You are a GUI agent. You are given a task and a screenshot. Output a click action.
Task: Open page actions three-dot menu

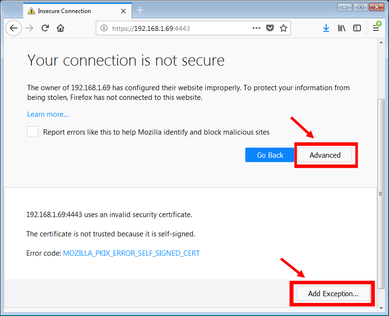click(x=256, y=28)
